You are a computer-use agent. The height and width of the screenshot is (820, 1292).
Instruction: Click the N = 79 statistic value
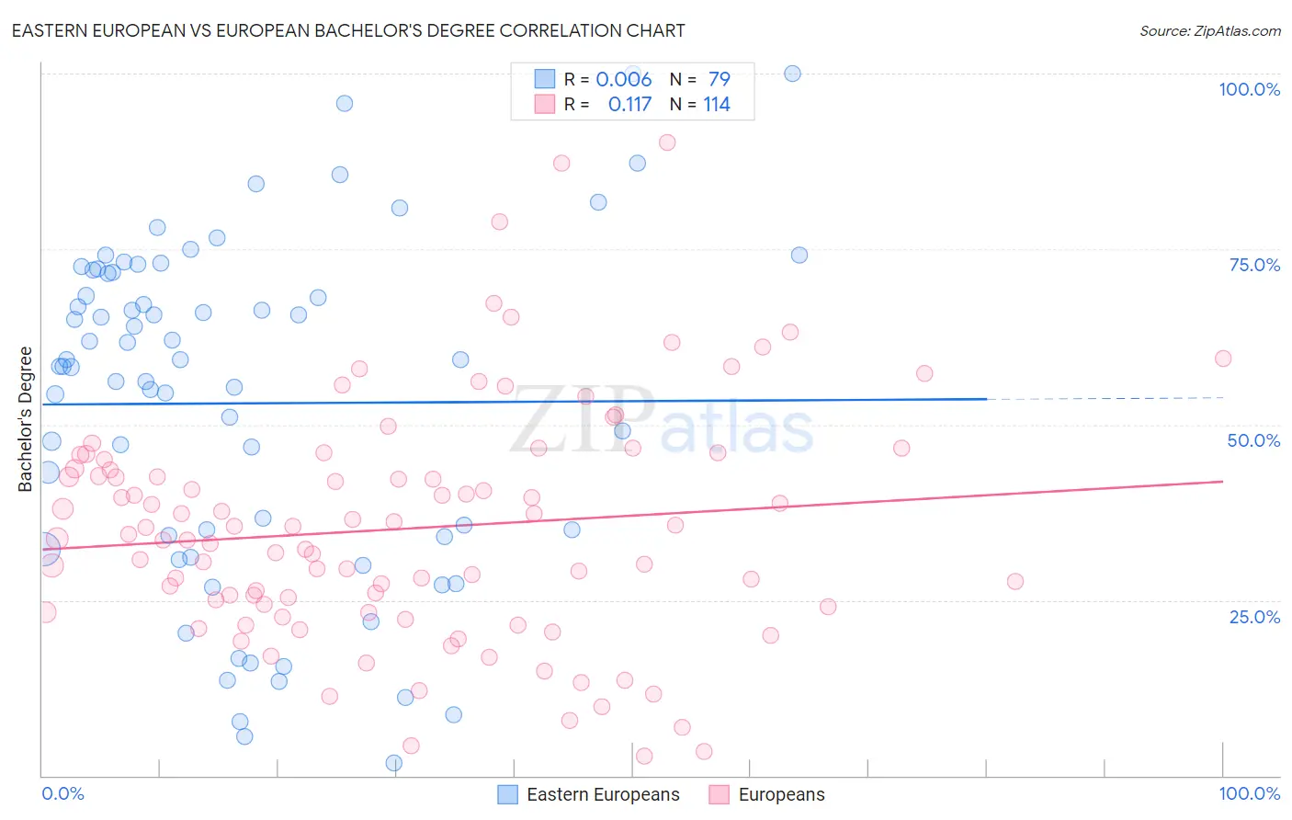point(700,79)
